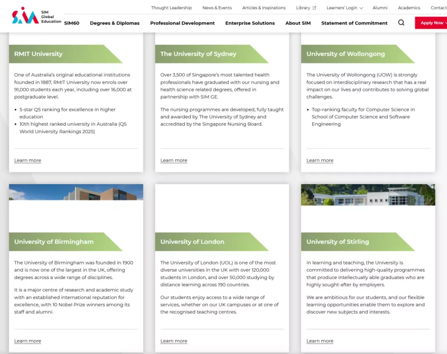Screen dimensions: 447x354
Task: Click 'It is a major centre of research' paragraph
Action: coord(74,301)
